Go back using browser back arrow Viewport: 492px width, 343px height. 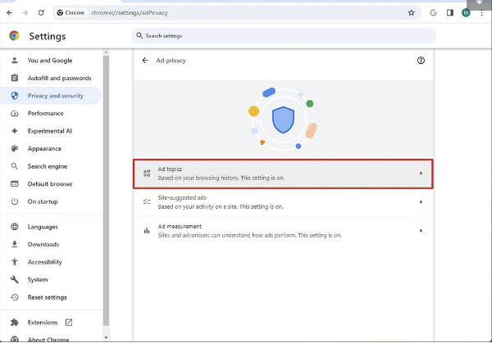click(x=9, y=13)
